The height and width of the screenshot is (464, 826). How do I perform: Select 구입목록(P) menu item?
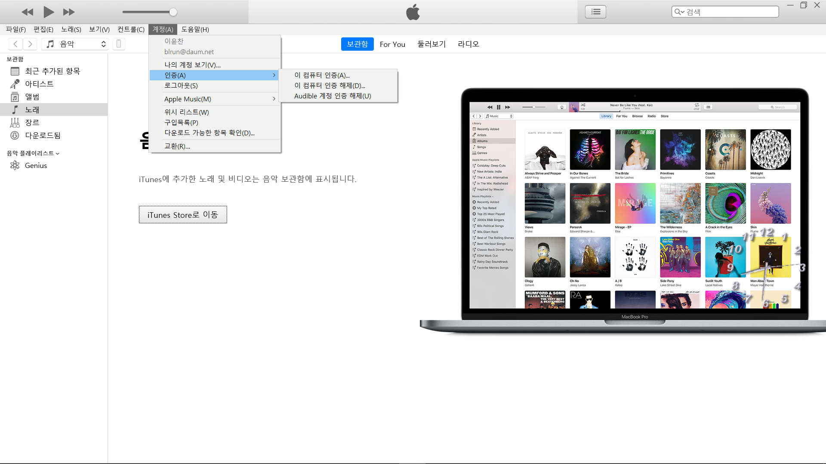pyautogui.click(x=215, y=122)
